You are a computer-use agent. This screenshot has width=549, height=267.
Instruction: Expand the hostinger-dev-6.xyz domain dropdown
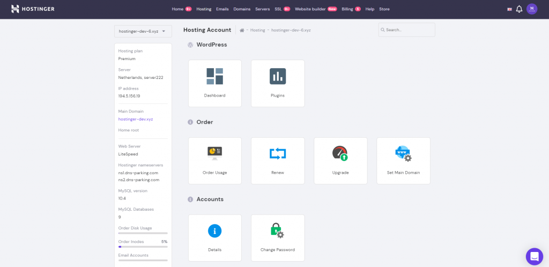pos(143,31)
